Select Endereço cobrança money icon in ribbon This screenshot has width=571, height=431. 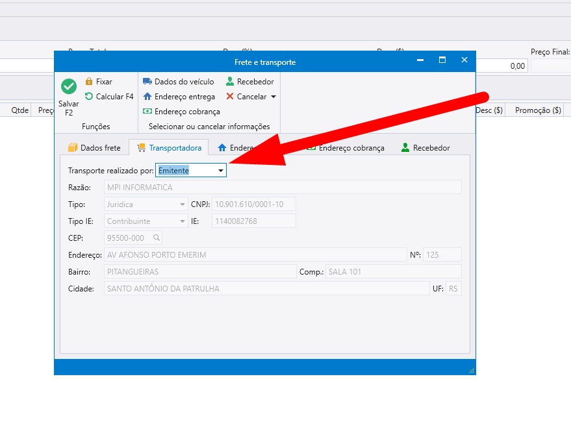point(147,112)
